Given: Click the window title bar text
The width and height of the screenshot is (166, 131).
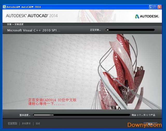Looking at the screenshot, I should (24, 7).
